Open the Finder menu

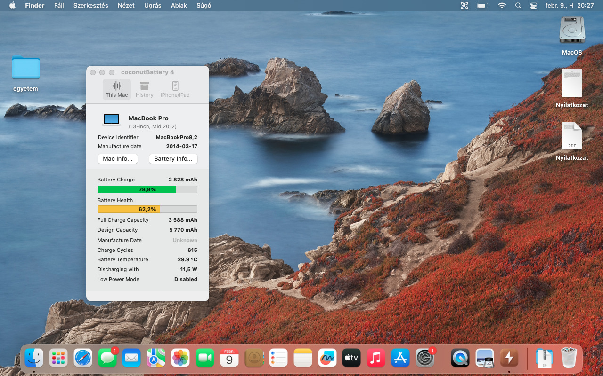35,6
